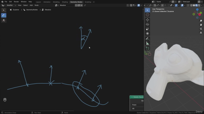Open the node group browse dropdown beside Meadow
Viewport: 204px width, 114px height.
(x=57, y=5)
